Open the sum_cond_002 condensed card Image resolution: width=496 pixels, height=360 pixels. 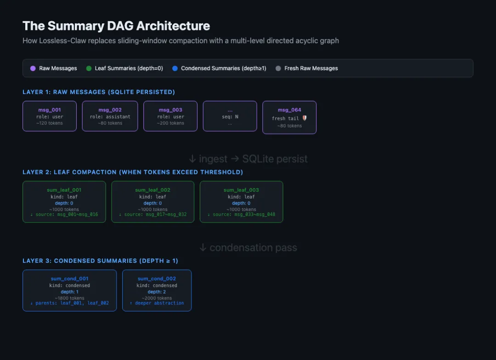tap(157, 290)
